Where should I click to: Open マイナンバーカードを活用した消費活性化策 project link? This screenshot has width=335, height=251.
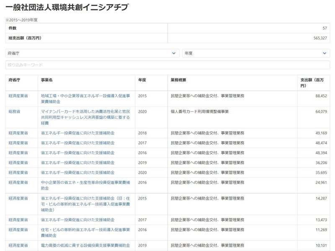point(85,117)
